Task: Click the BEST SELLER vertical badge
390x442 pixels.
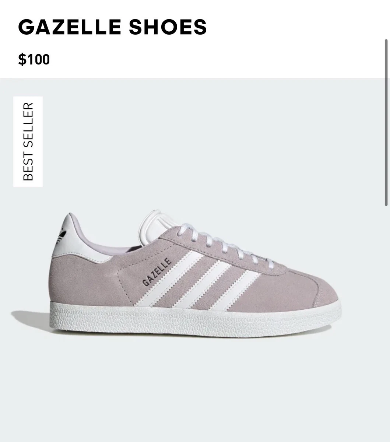Action: point(28,142)
